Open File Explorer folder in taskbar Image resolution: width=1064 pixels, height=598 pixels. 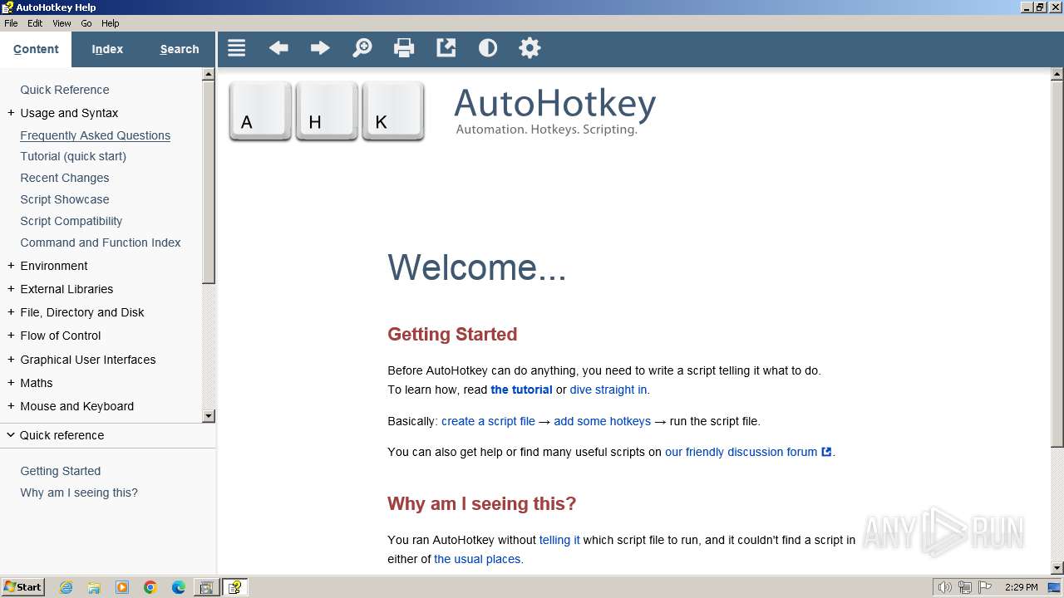[94, 587]
